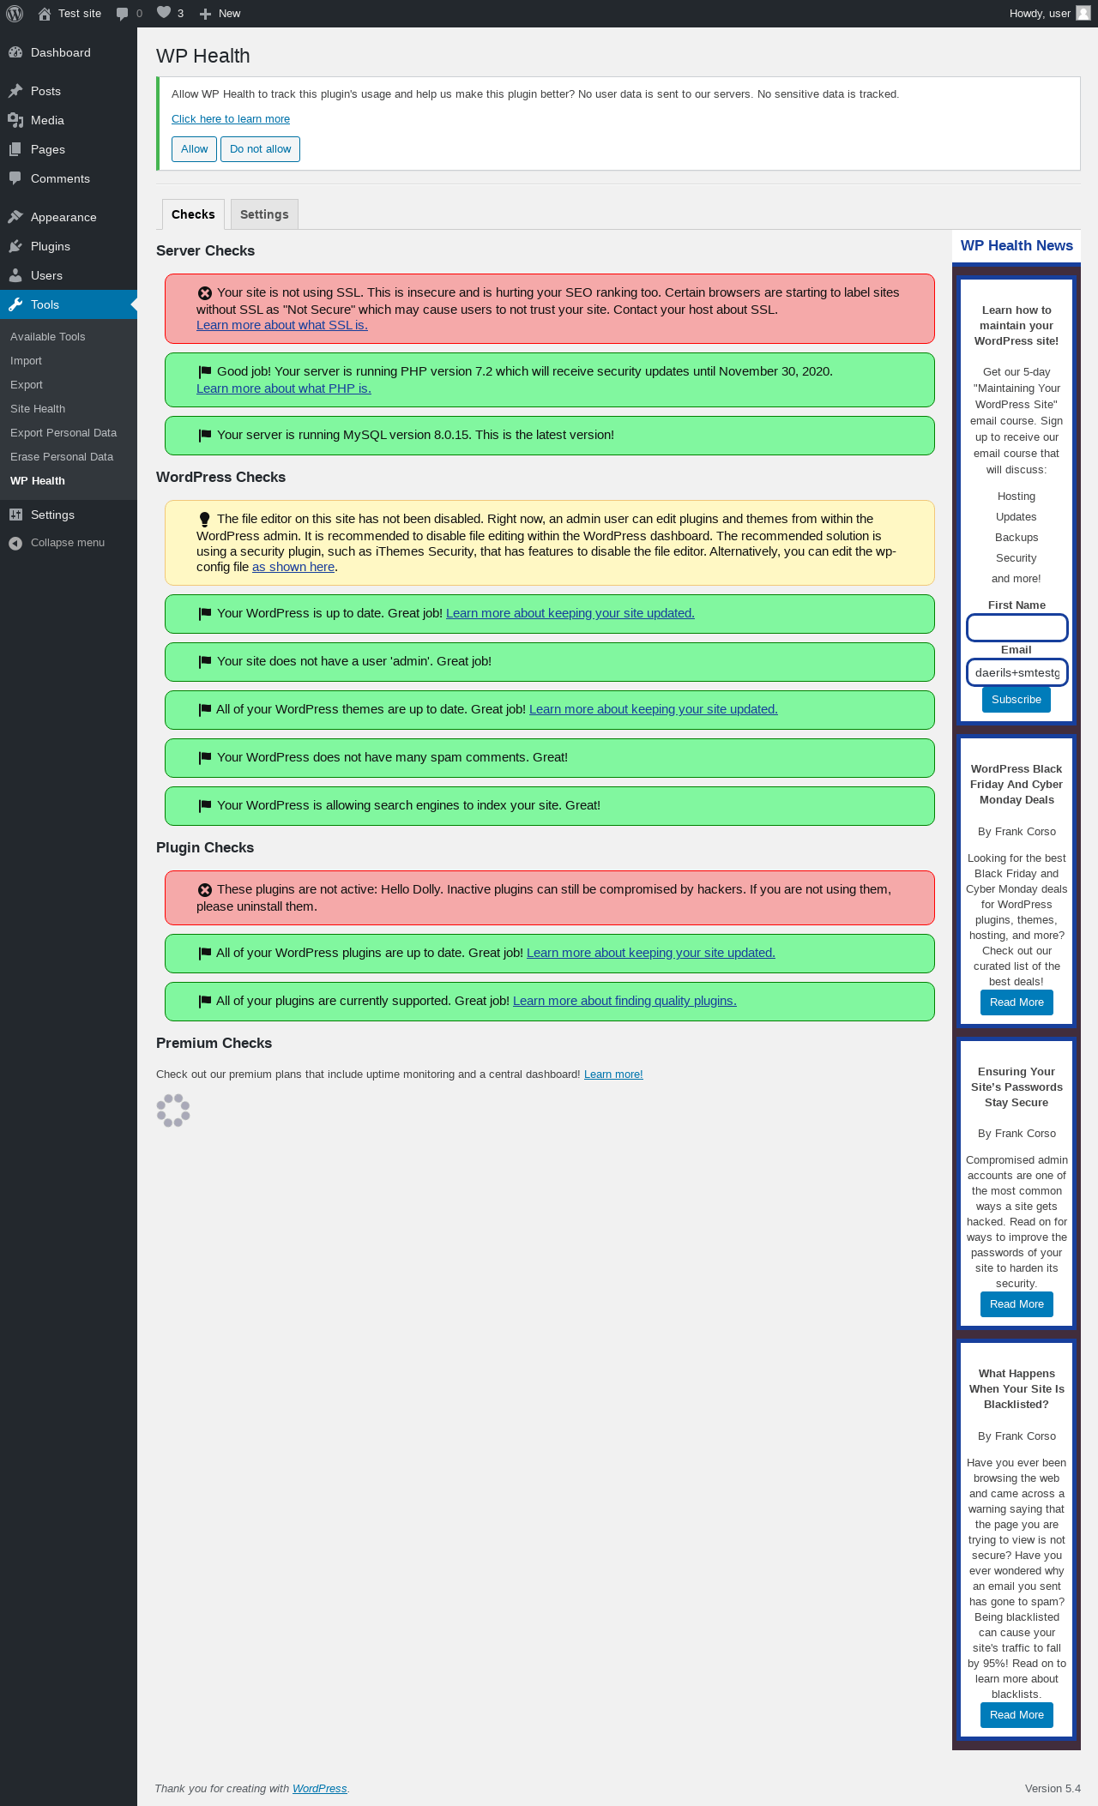This screenshot has height=1806, width=1098.
Task: Click the loading spinner under Premium Checks
Action: 173,1111
